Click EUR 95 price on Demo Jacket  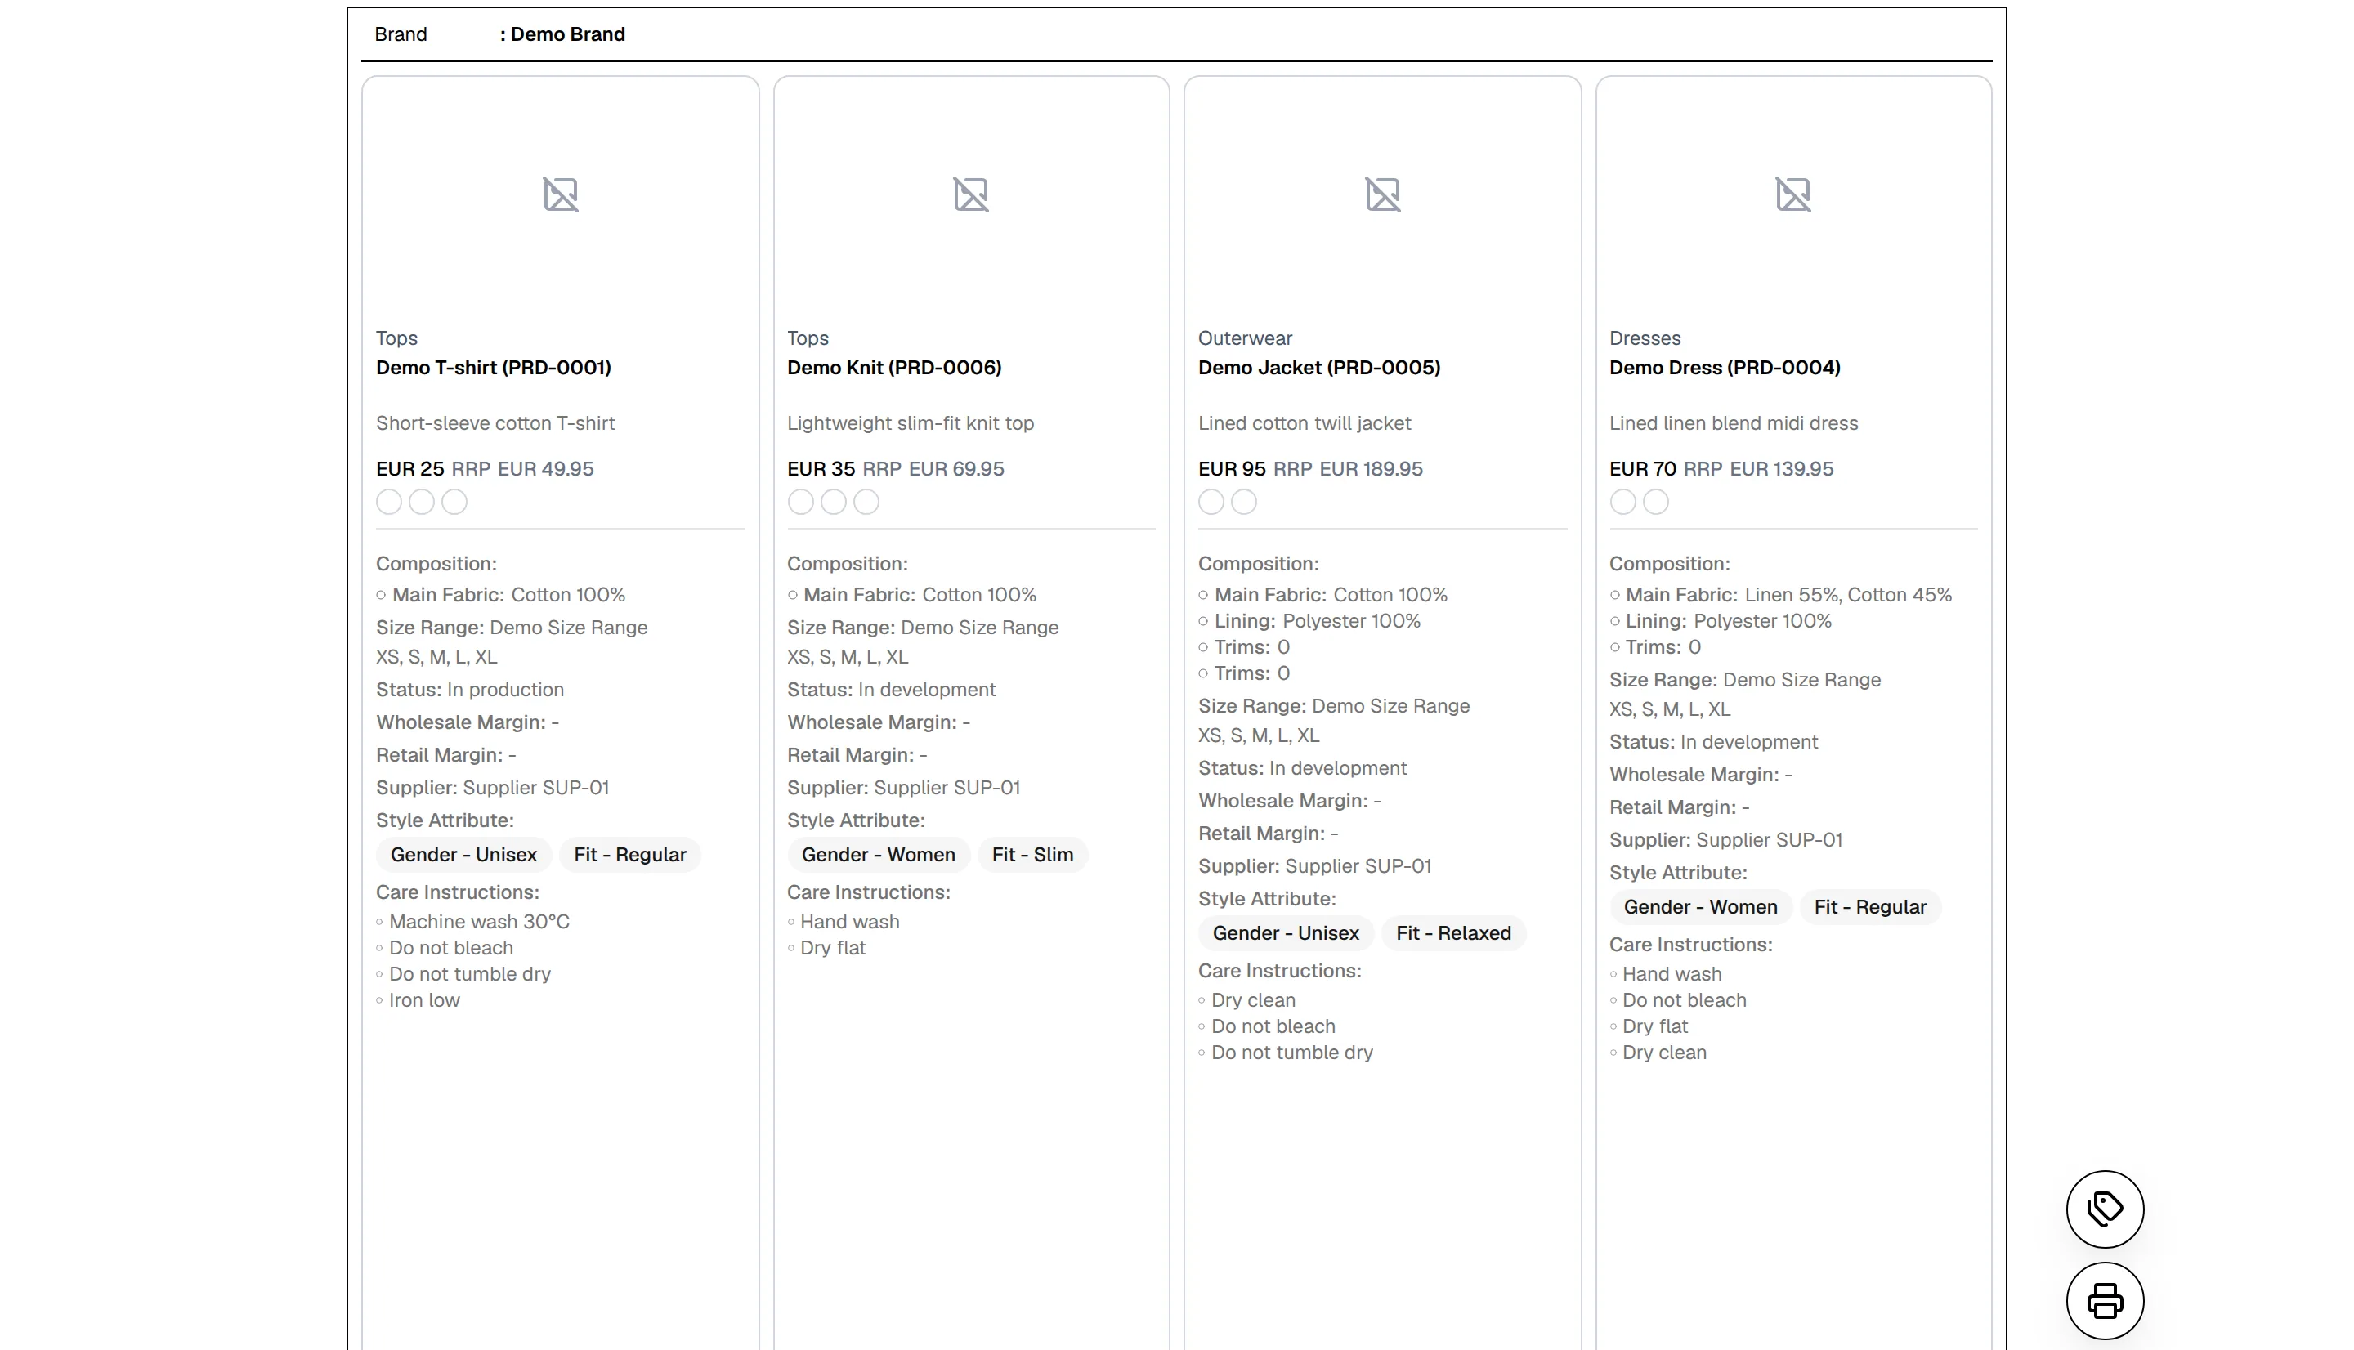point(1232,469)
